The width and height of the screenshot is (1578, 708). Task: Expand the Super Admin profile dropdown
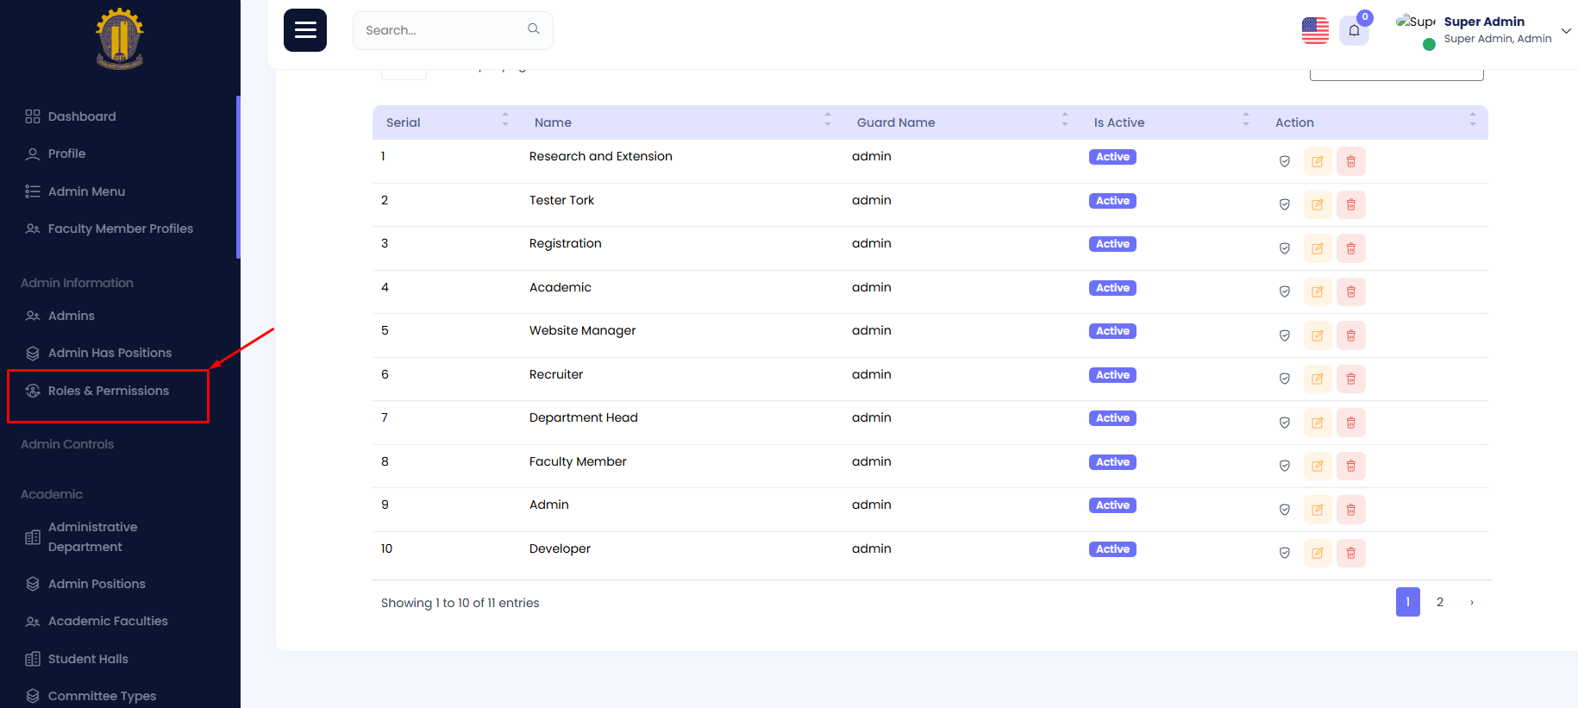point(1565,31)
